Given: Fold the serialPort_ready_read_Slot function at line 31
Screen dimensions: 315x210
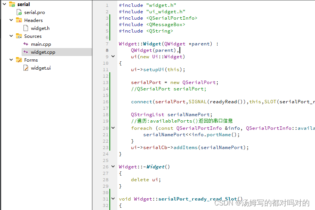Looking at the screenshot, I should [x=113, y=199].
